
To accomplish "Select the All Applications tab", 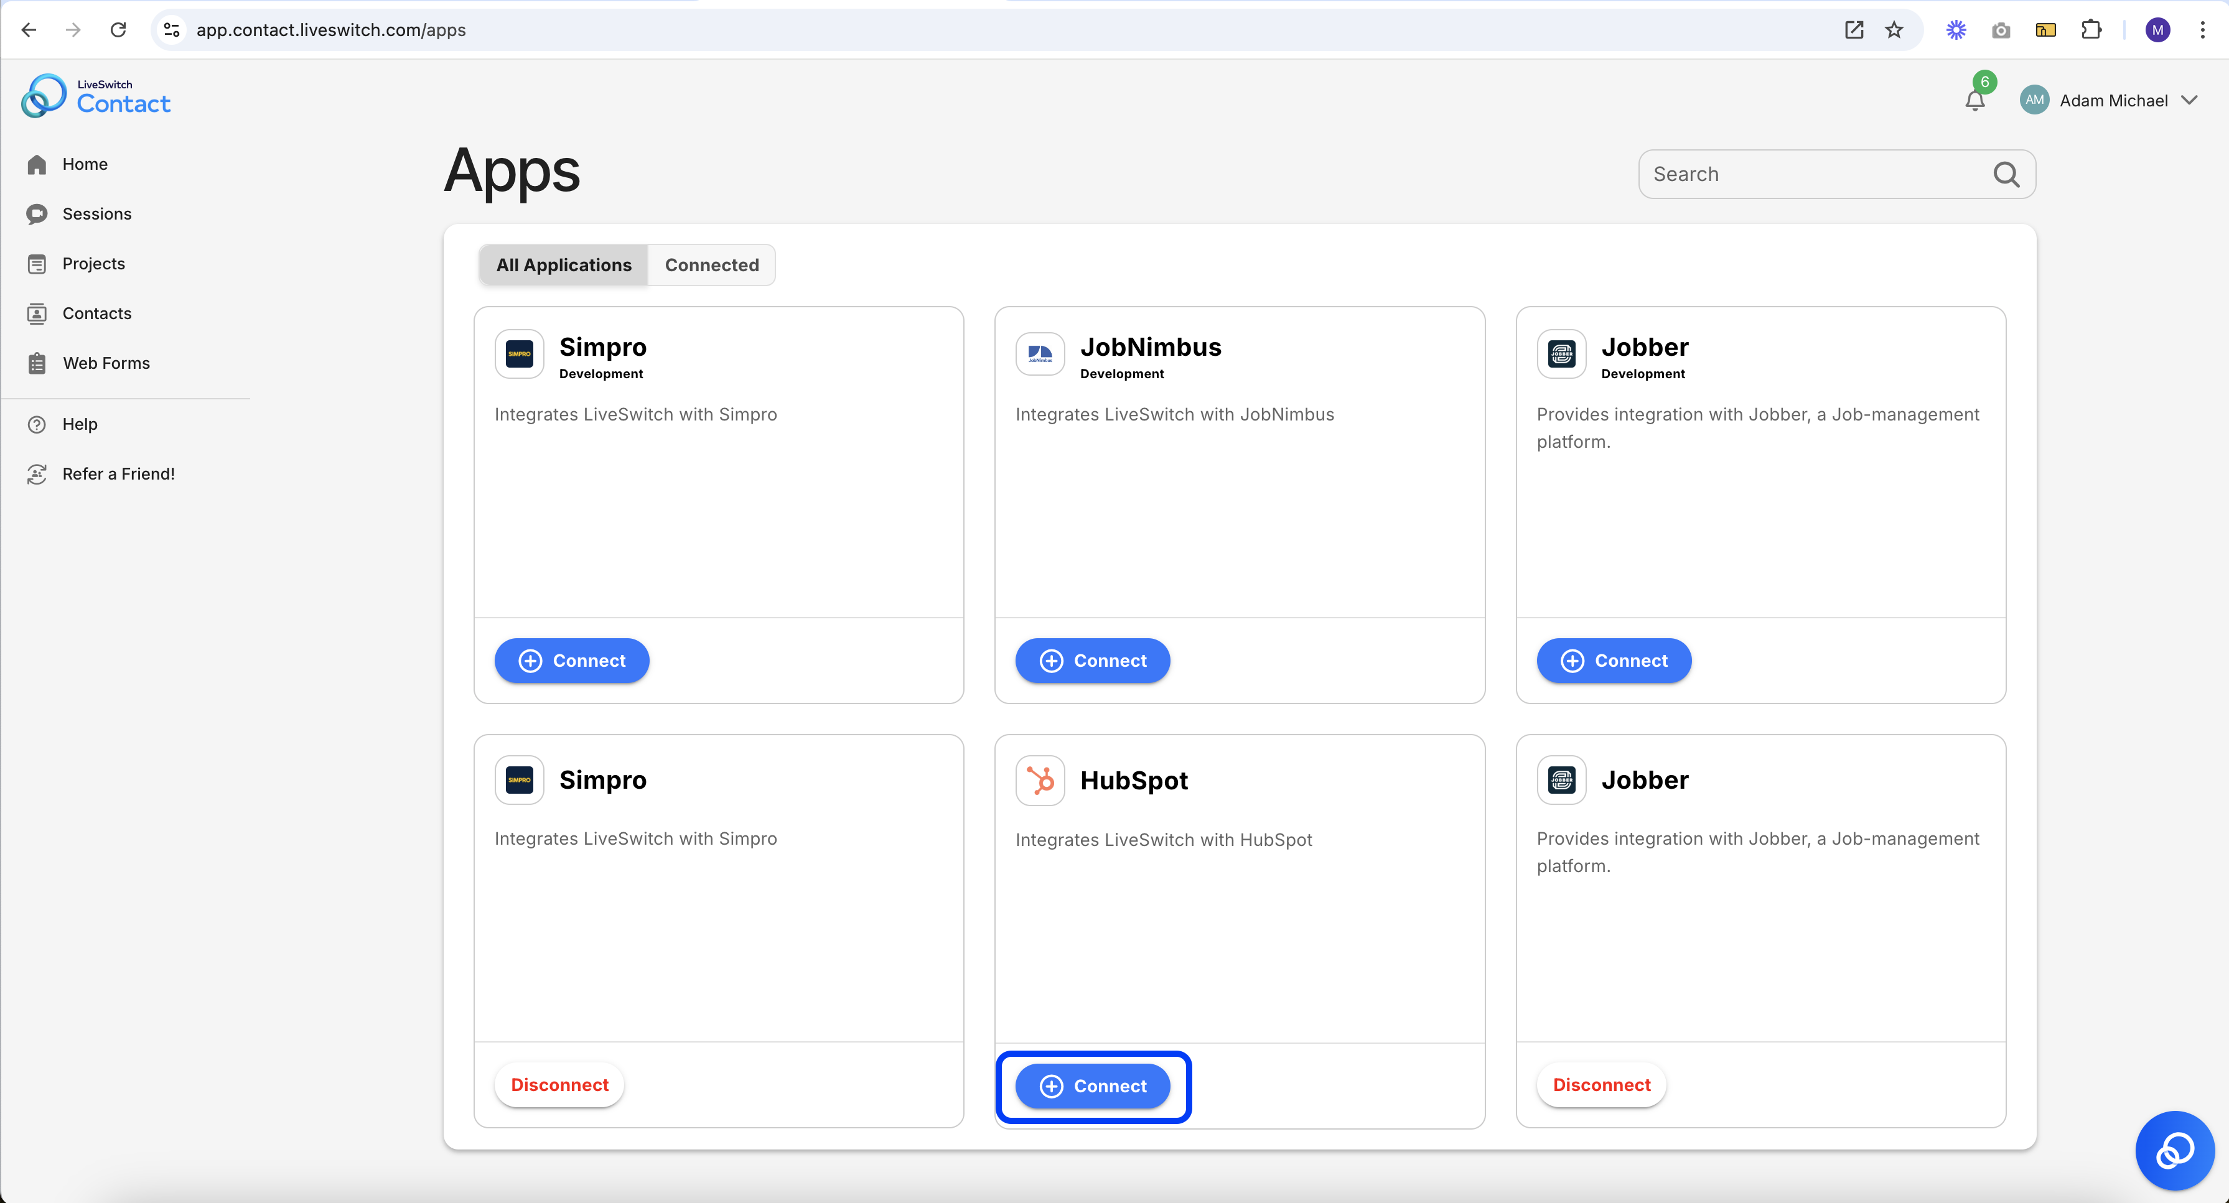I will (563, 264).
